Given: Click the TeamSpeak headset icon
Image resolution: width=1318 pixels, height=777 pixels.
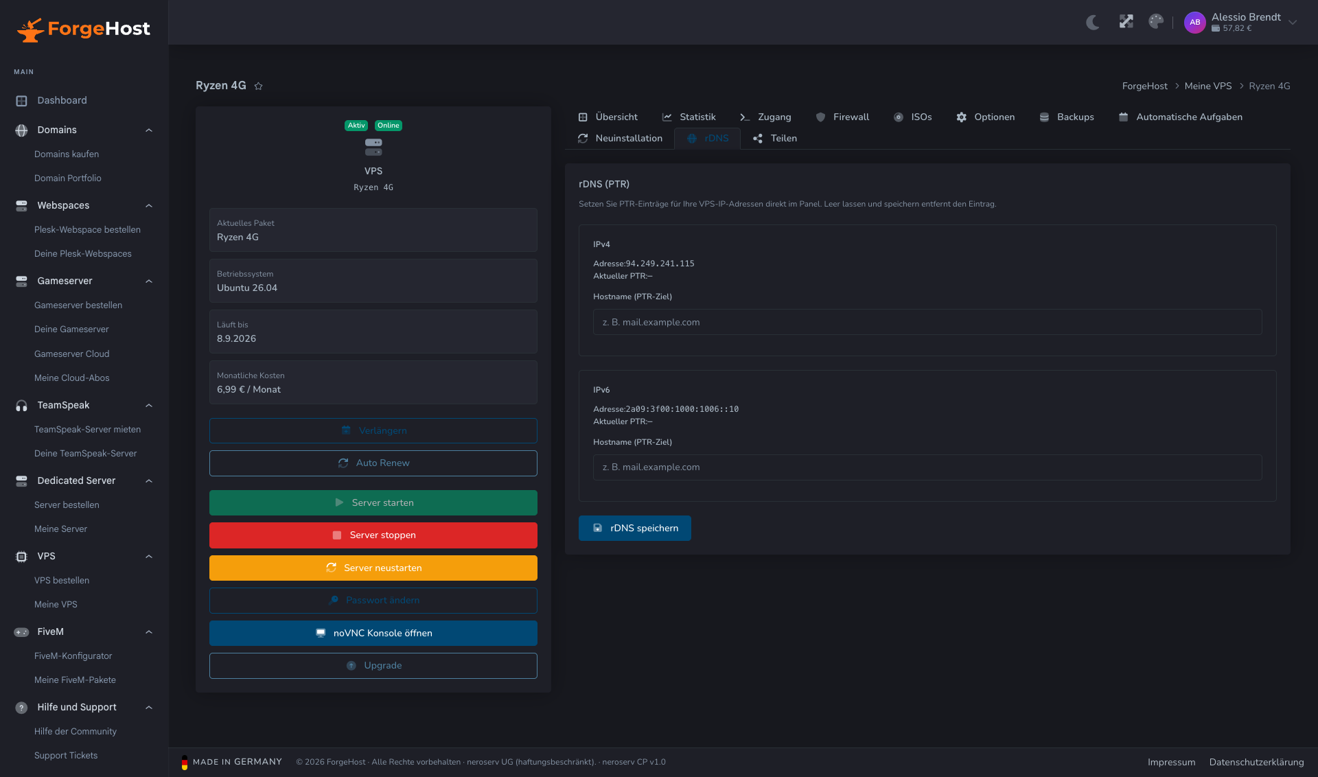Looking at the screenshot, I should tap(21, 406).
